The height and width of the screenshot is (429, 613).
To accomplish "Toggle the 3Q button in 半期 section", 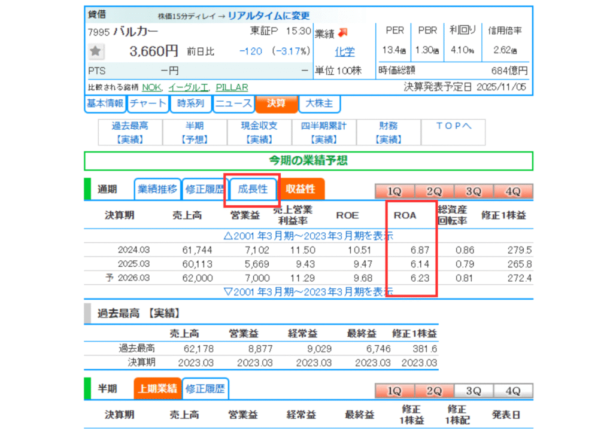I will 474,391.
